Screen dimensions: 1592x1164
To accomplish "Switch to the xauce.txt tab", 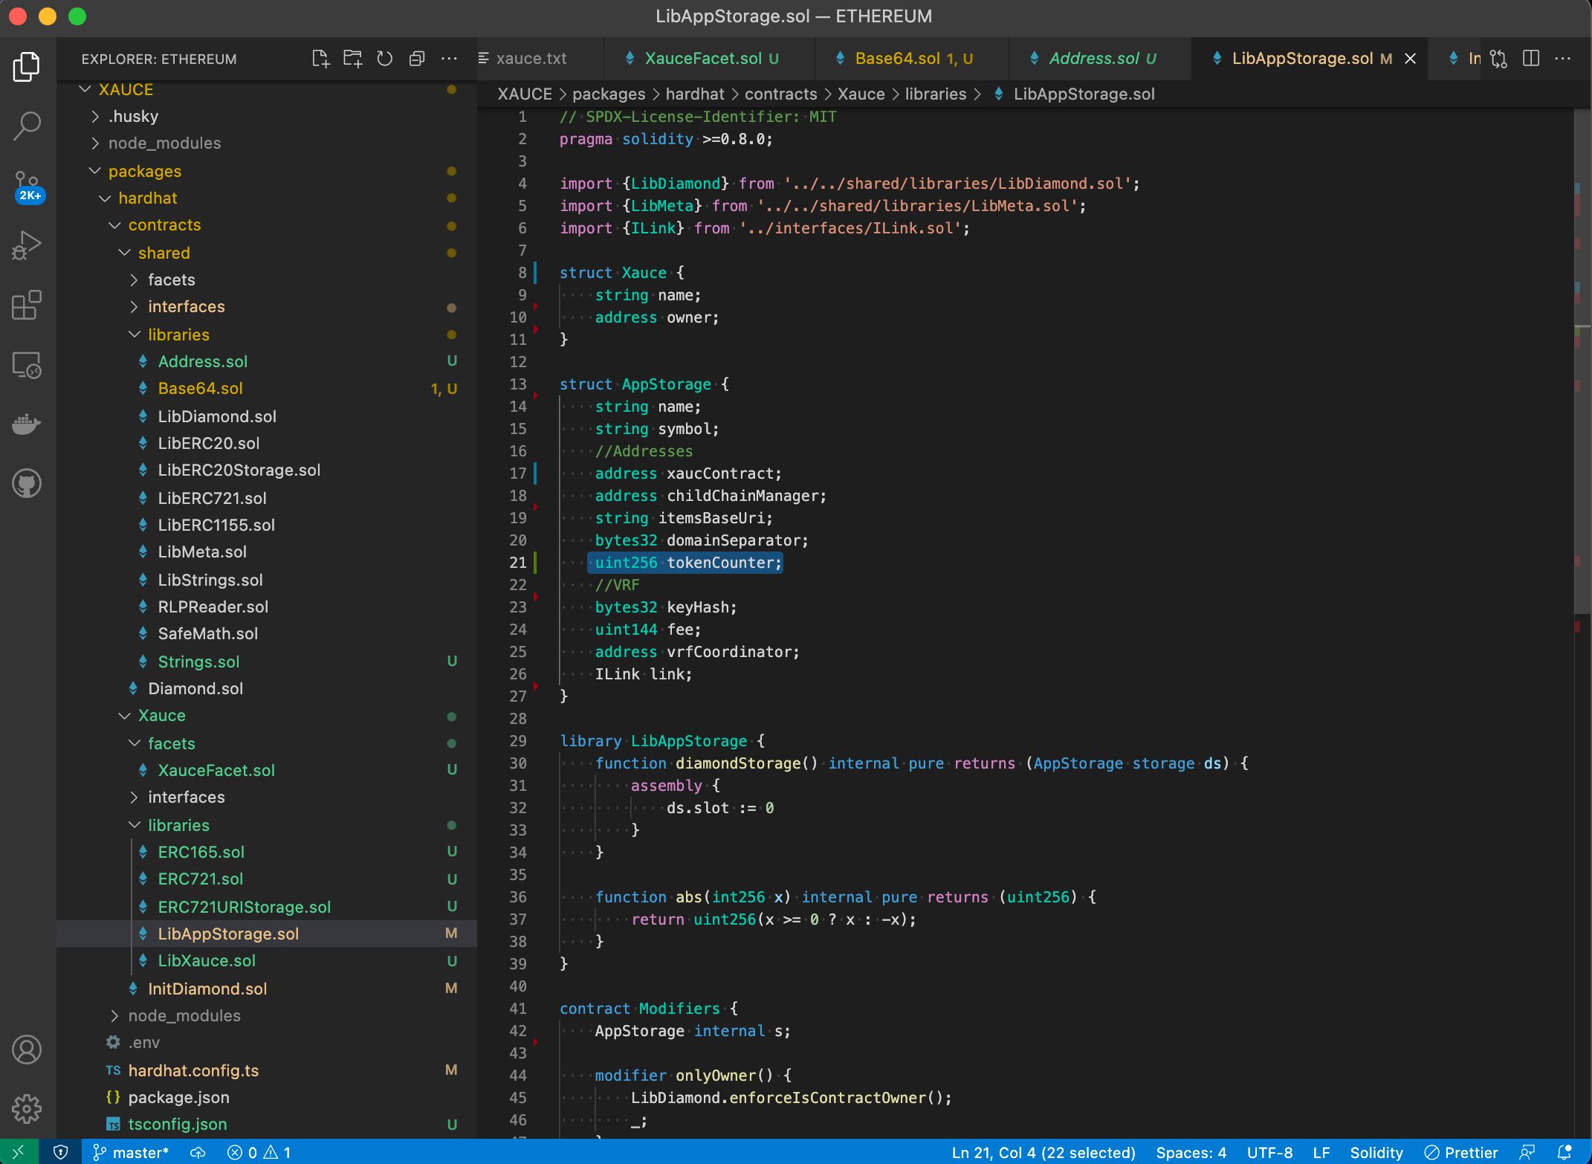I will click(x=539, y=59).
